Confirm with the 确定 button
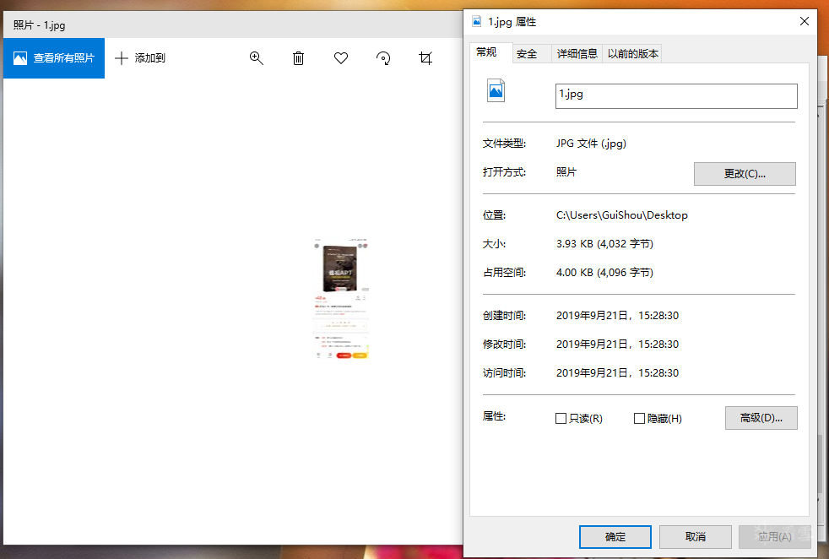This screenshot has height=559, width=829. point(615,537)
